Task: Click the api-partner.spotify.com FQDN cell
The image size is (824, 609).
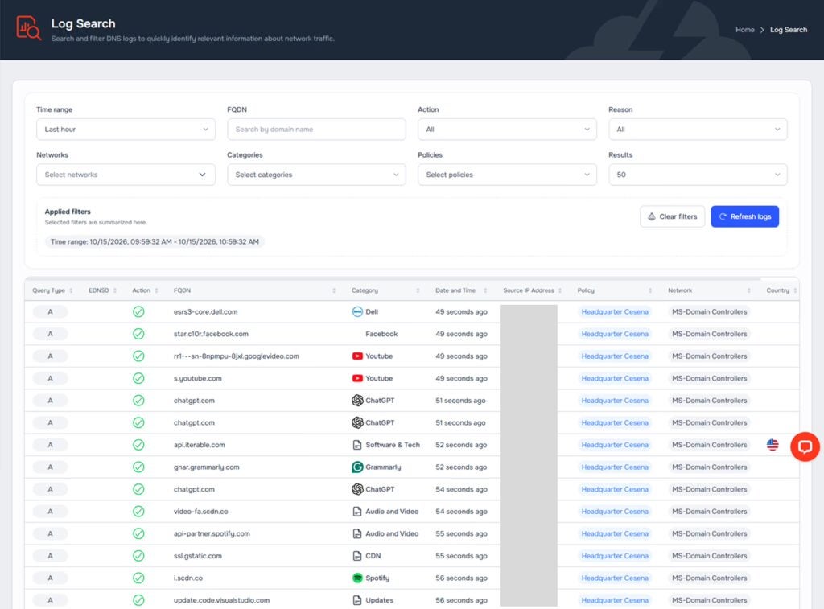Action: click(212, 534)
